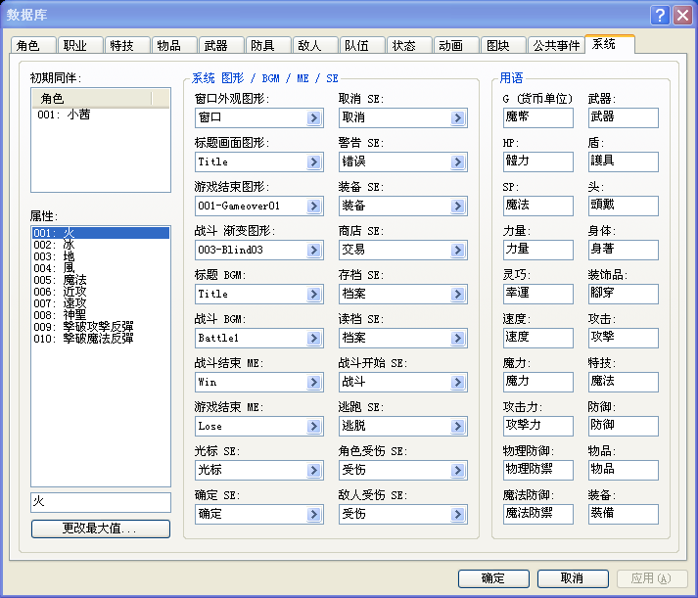
Task: Click the 角色 column header
Action: click(92, 98)
